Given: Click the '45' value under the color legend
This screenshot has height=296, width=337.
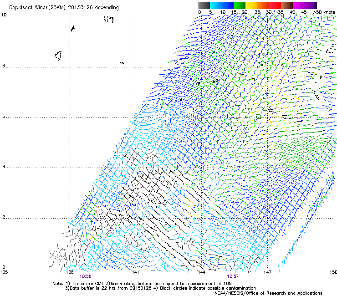Looking at the screenshot, I should 304,12.
